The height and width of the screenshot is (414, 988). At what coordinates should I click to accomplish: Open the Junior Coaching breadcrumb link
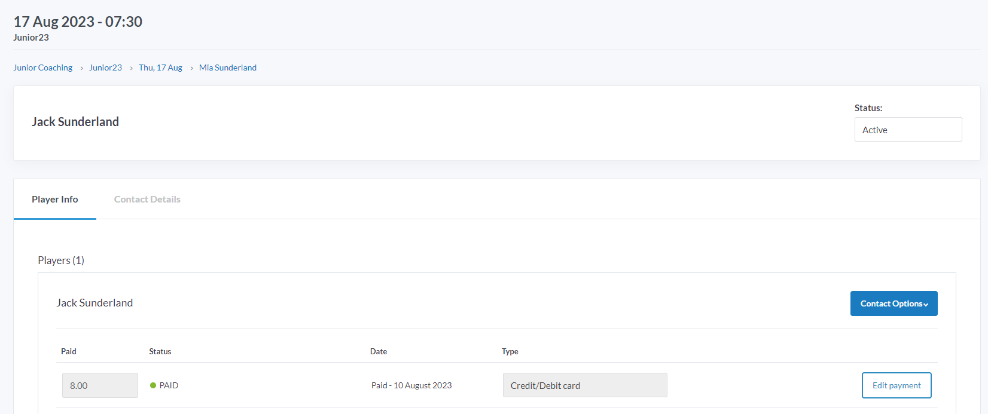[x=43, y=68]
